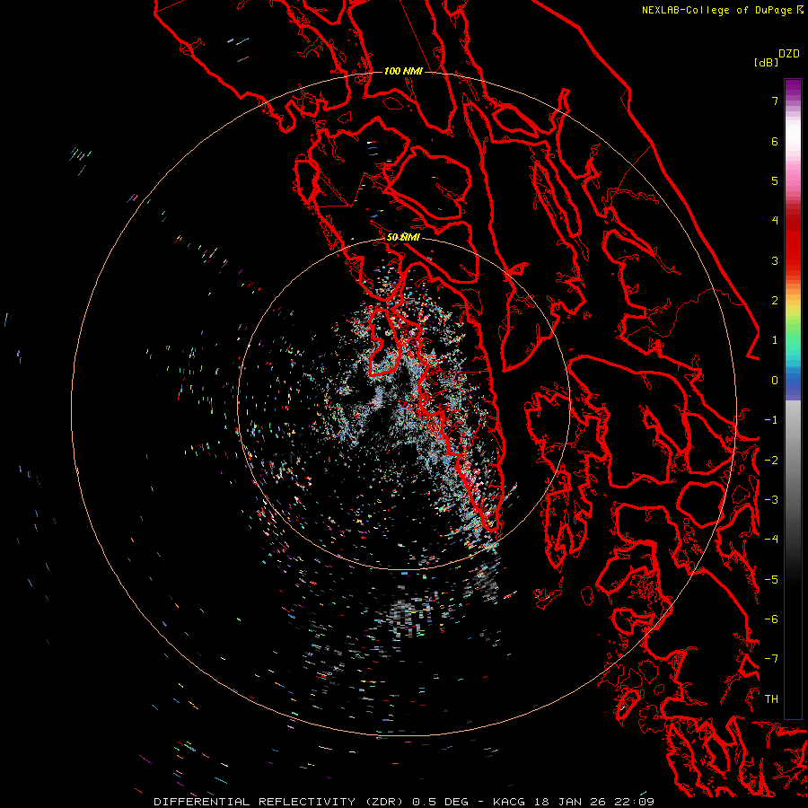This screenshot has width=808, height=808.
Task: Select the 2 value on color scale
Action: 775,301
